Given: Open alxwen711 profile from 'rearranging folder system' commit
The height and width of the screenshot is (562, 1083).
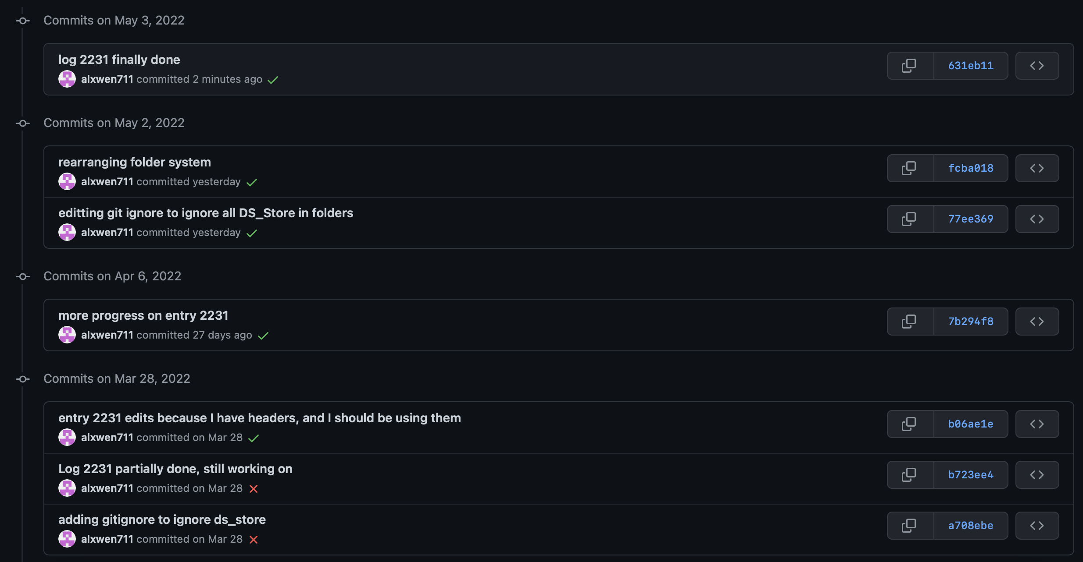Looking at the screenshot, I should coord(107,182).
